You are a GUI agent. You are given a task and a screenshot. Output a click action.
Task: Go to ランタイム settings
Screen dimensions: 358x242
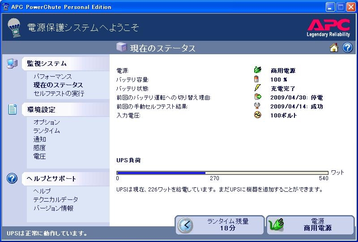[47, 130]
